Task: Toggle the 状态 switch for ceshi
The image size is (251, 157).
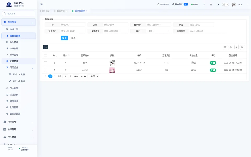Action: click(x=213, y=63)
